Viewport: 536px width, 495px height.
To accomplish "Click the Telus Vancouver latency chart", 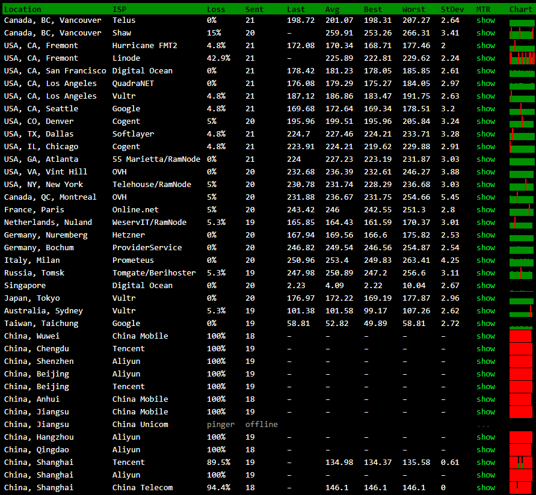I will (522, 23).
